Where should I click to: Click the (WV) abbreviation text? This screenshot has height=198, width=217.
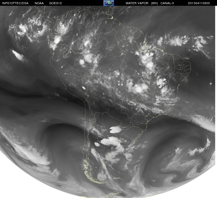[154, 3]
